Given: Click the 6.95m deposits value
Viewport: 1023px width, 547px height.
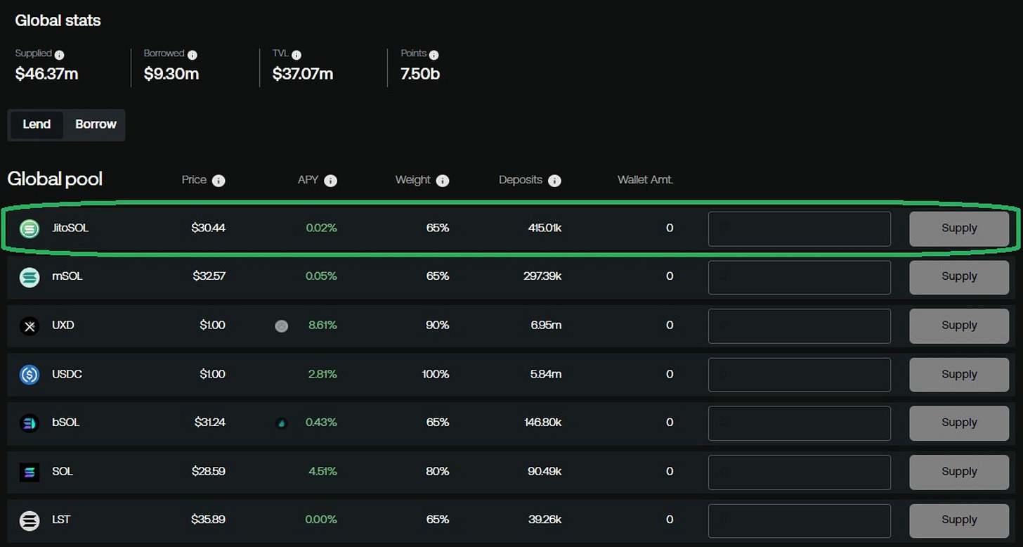Looking at the screenshot, I should tap(546, 326).
